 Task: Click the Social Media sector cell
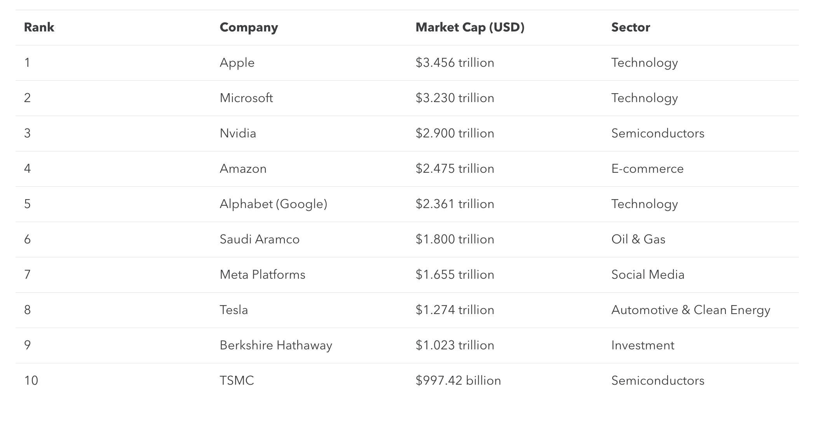648,274
